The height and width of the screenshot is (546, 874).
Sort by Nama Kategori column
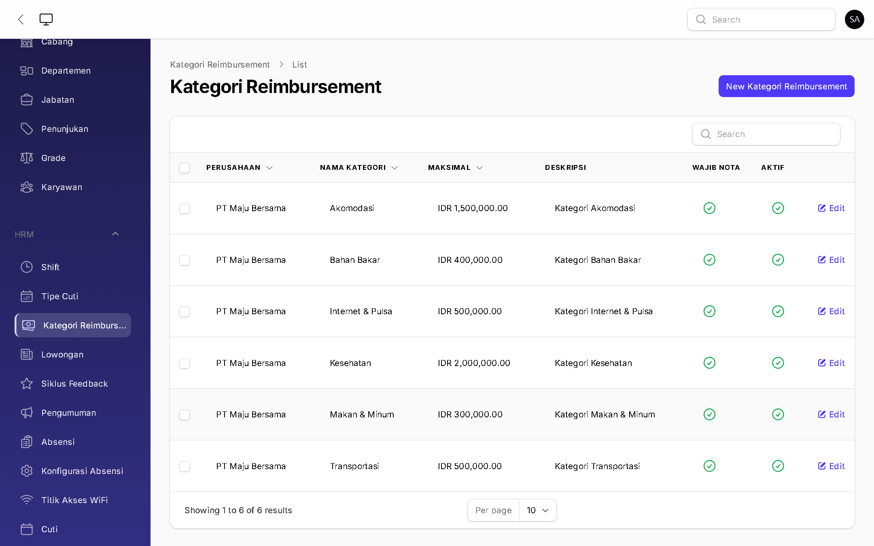[359, 167]
